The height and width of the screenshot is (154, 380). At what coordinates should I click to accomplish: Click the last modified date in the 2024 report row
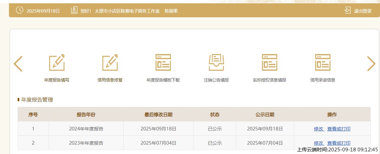coord(158,129)
